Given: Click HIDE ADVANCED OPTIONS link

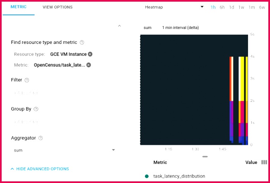Looking at the screenshot, I should (x=40, y=169).
